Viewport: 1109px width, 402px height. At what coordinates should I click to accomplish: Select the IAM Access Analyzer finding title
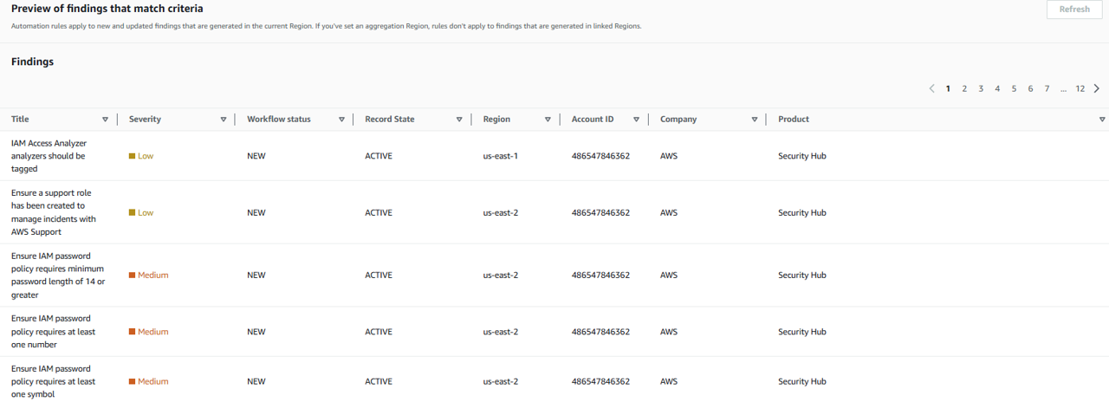pyautogui.click(x=49, y=156)
